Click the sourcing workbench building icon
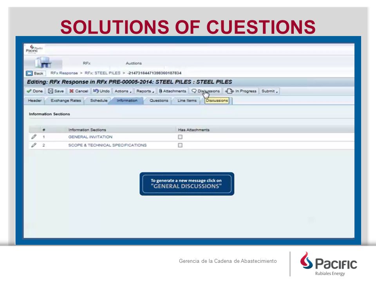This screenshot has height=282, width=376. coord(43,63)
